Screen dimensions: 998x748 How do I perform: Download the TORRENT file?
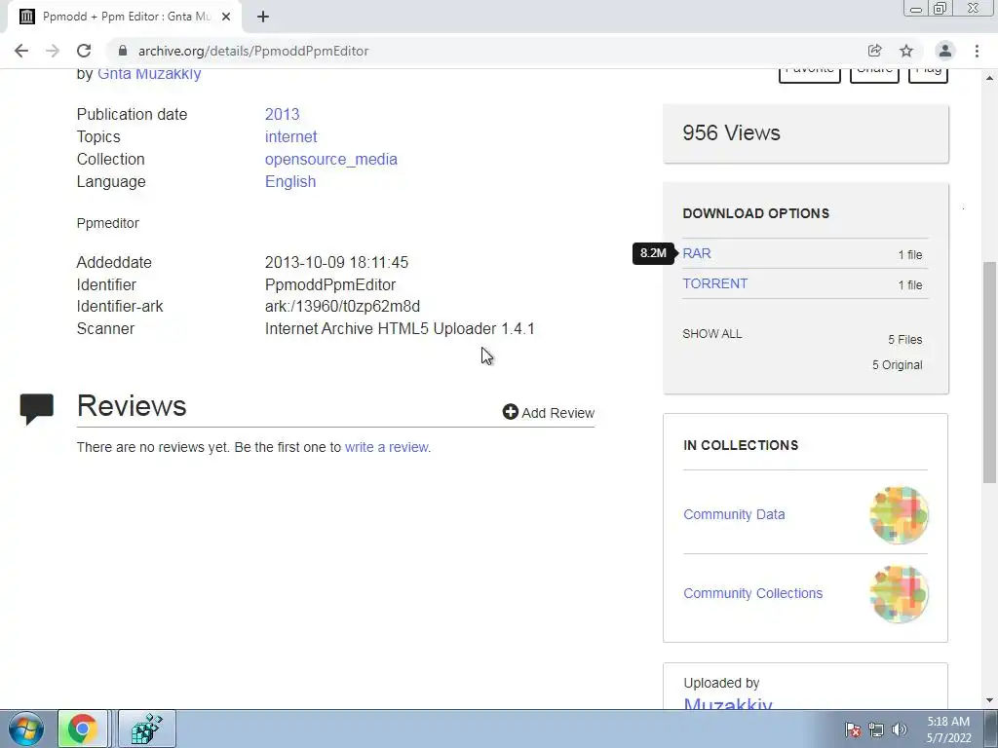point(714,283)
